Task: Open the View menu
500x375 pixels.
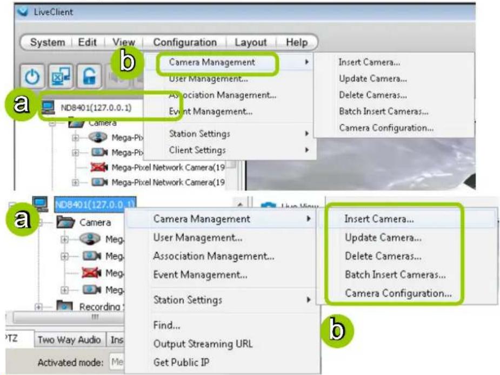Action: click(x=124, y=42)
